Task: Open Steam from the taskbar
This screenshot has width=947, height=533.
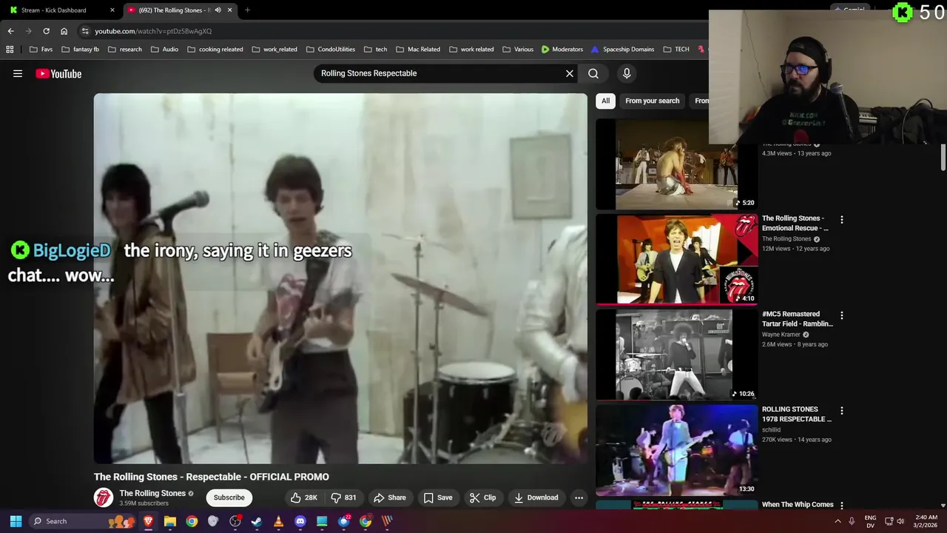Action: 257,521
